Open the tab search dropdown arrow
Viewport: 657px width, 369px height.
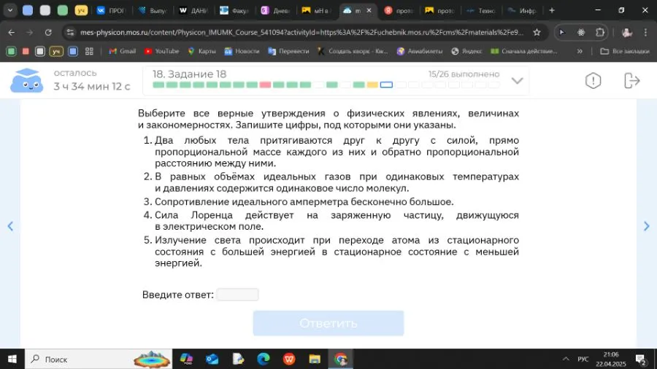9,11
